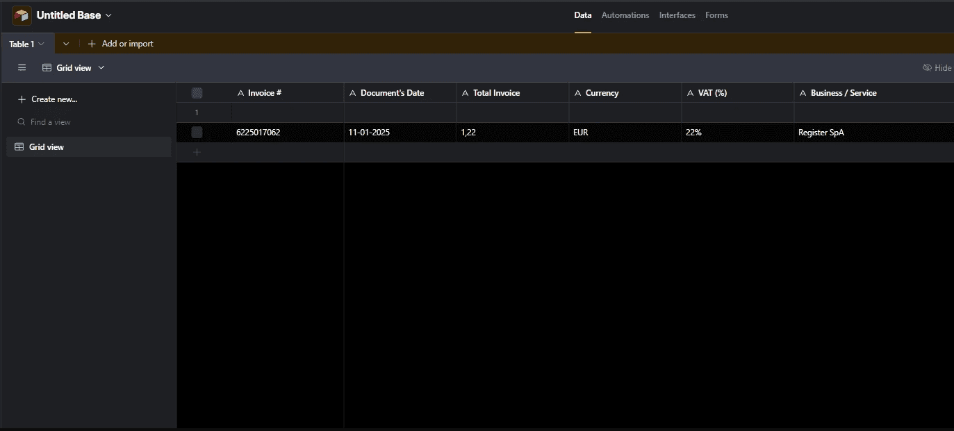Open the Automations tab
Image resolution: width=954 pixels, height=431 pixels.
(625, 15)
